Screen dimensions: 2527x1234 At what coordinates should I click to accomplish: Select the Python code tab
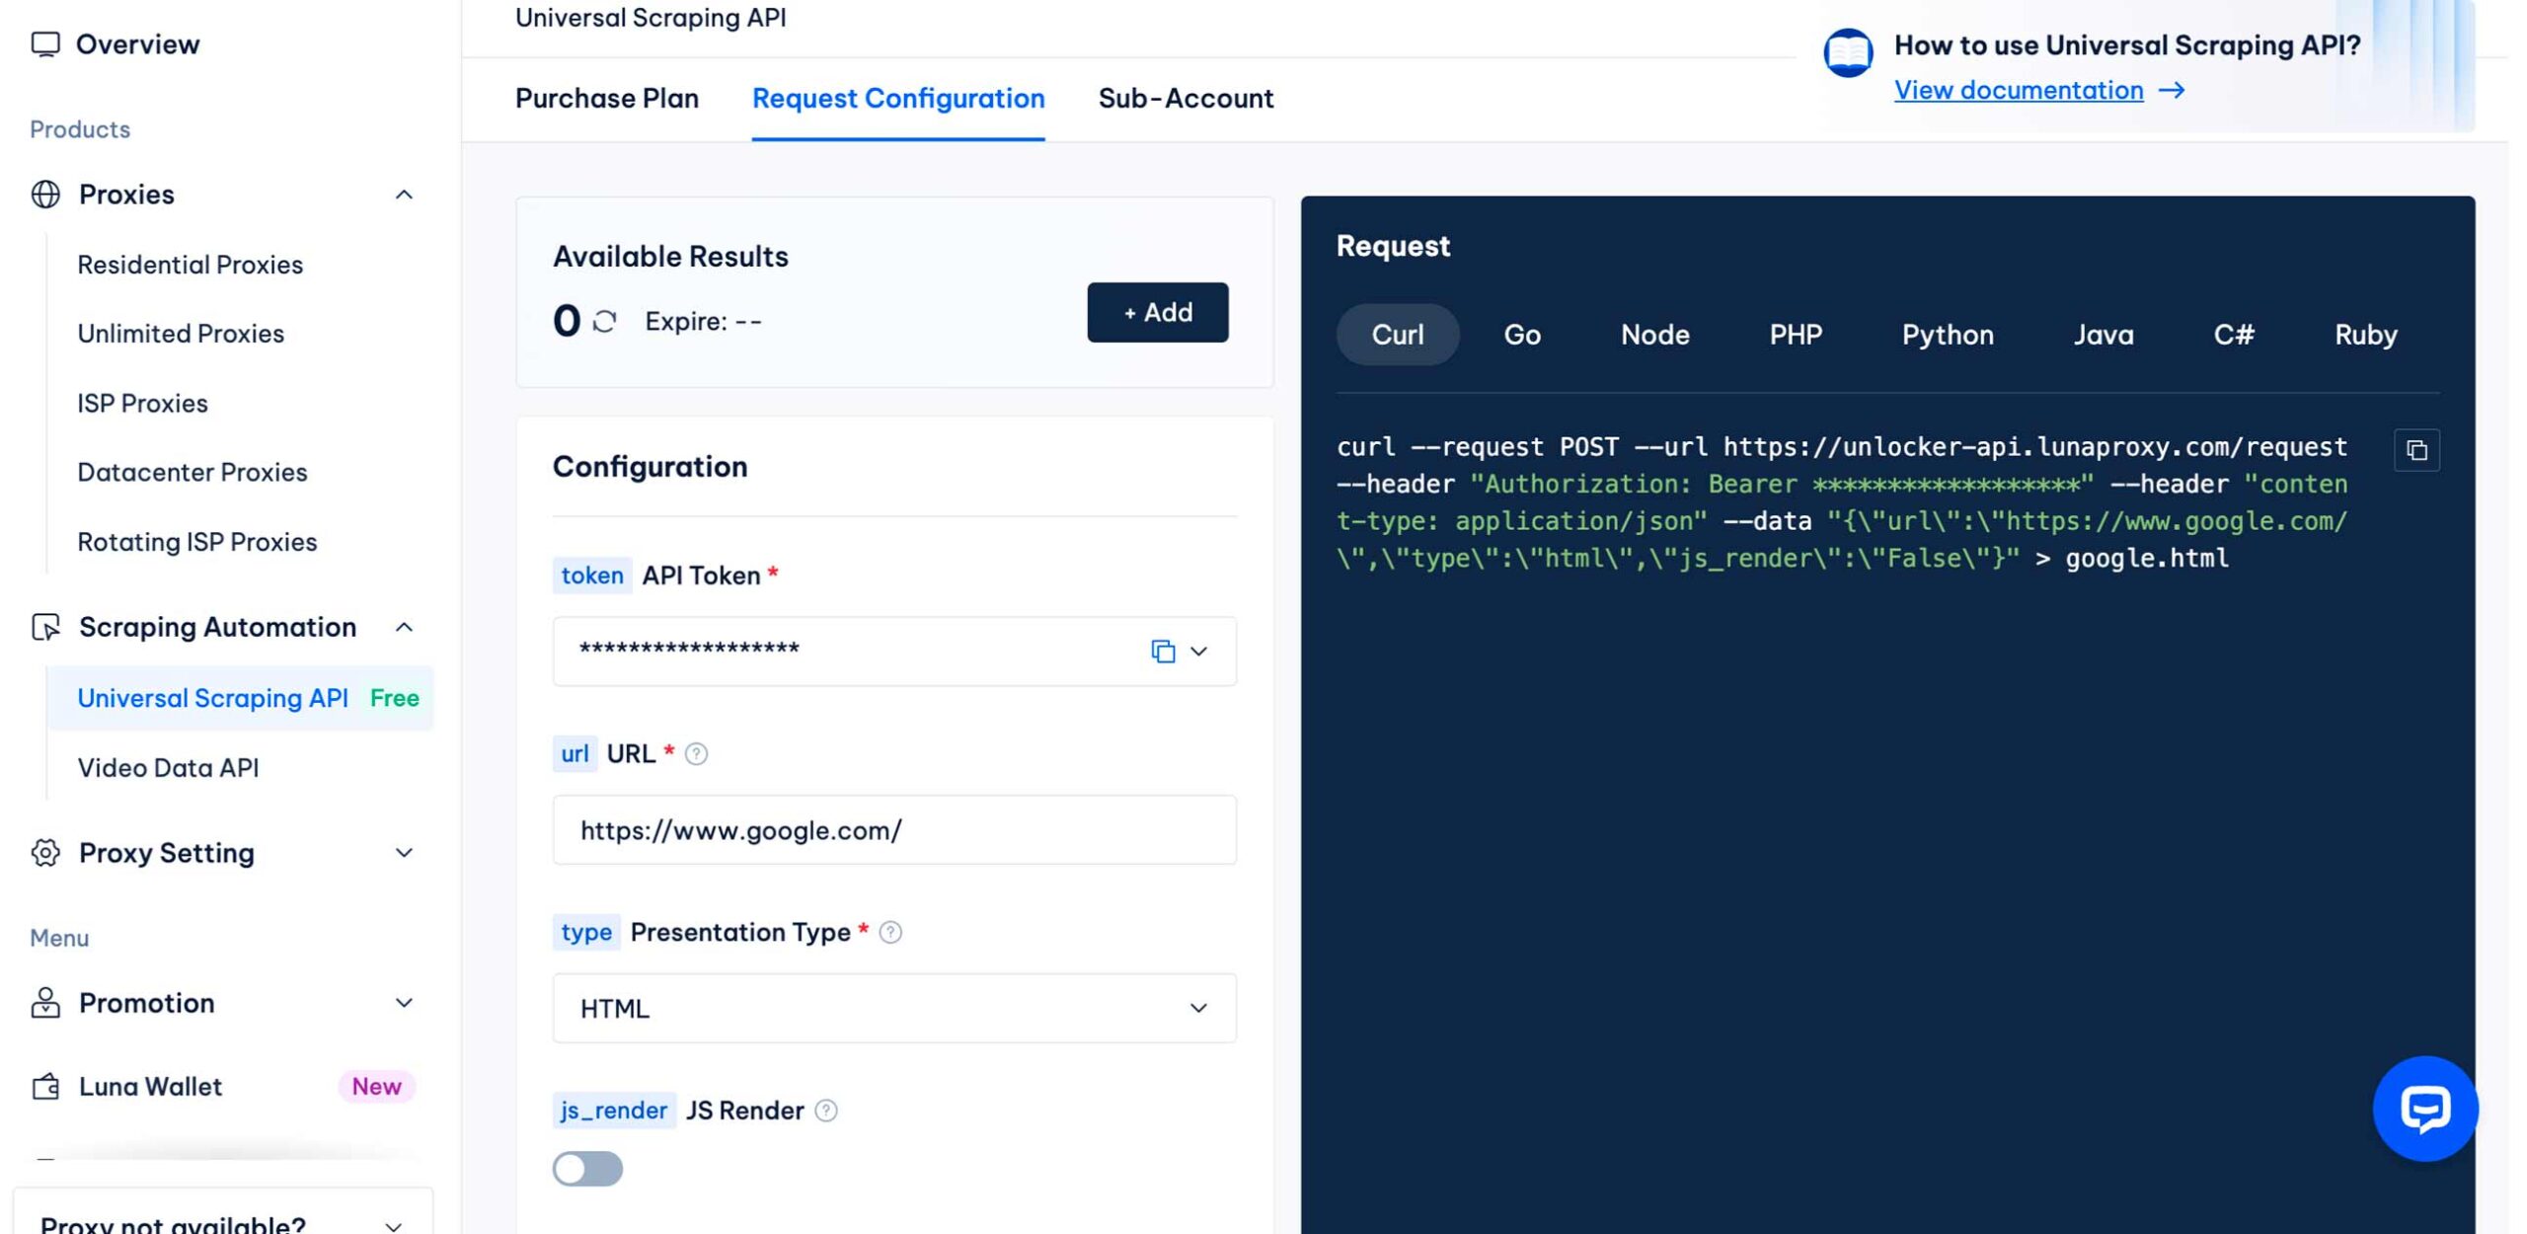pyautogui.click(x=1947, y=335)
